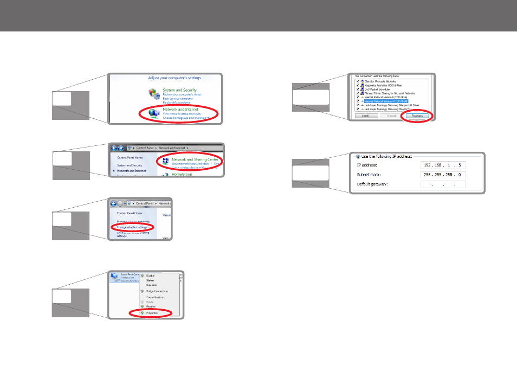Click the Default gateway input field
The height and width of the screenshot is (365, 517).
pos(443,184)
